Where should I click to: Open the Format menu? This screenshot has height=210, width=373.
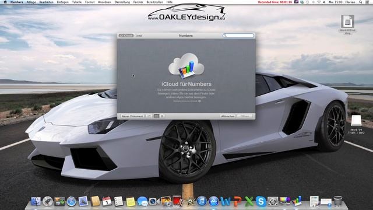90,2
